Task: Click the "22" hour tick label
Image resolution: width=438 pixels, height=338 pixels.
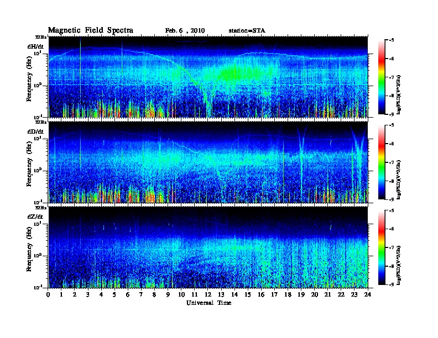Action: tap(341, 294)
